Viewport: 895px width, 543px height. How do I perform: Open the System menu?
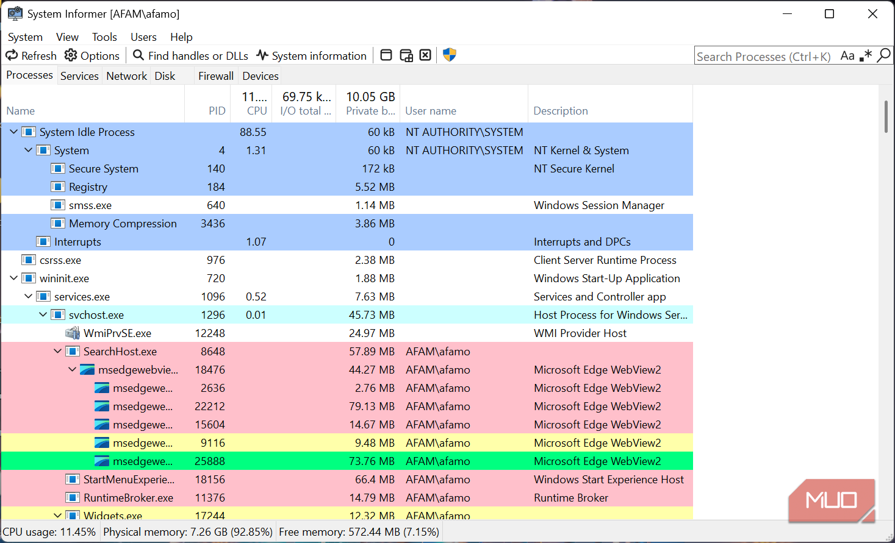click(x=25, y=37)
